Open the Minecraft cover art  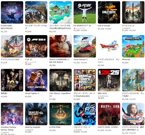point(133,46)
